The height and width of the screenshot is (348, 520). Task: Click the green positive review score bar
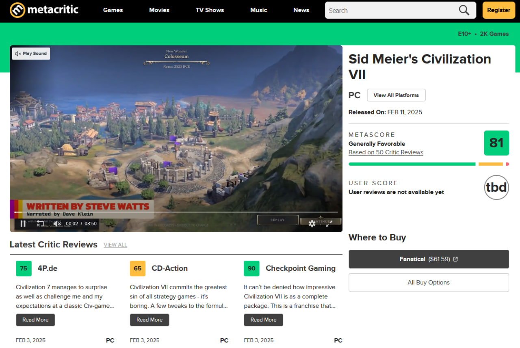[x=412, y=164]
